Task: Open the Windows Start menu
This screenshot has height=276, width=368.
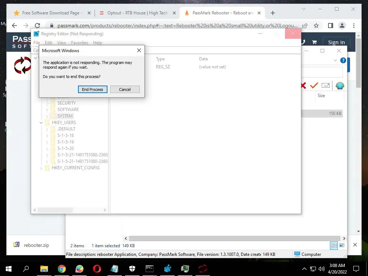Action: (x=9, y=269)
